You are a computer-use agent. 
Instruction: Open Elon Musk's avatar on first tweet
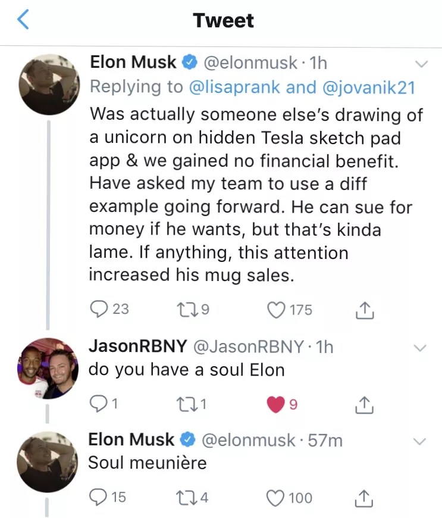(48, 83)
